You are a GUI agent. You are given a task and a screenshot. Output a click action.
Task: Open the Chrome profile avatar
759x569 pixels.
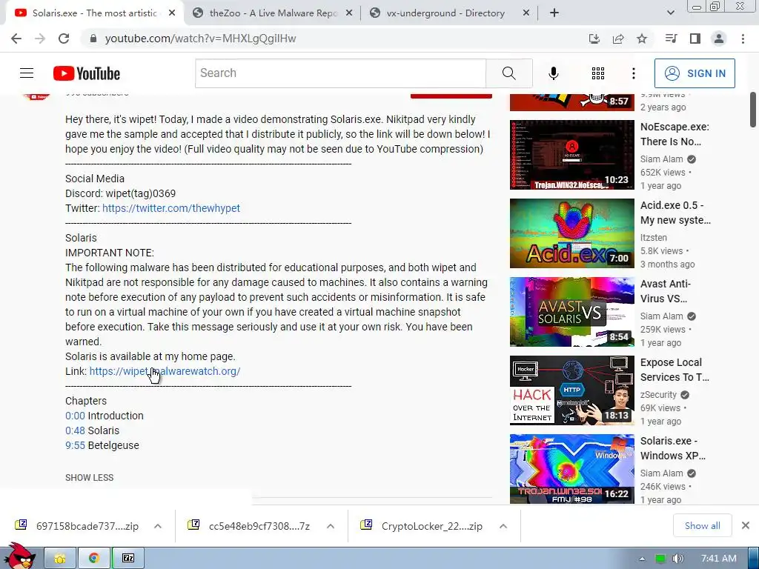(719, 39)
